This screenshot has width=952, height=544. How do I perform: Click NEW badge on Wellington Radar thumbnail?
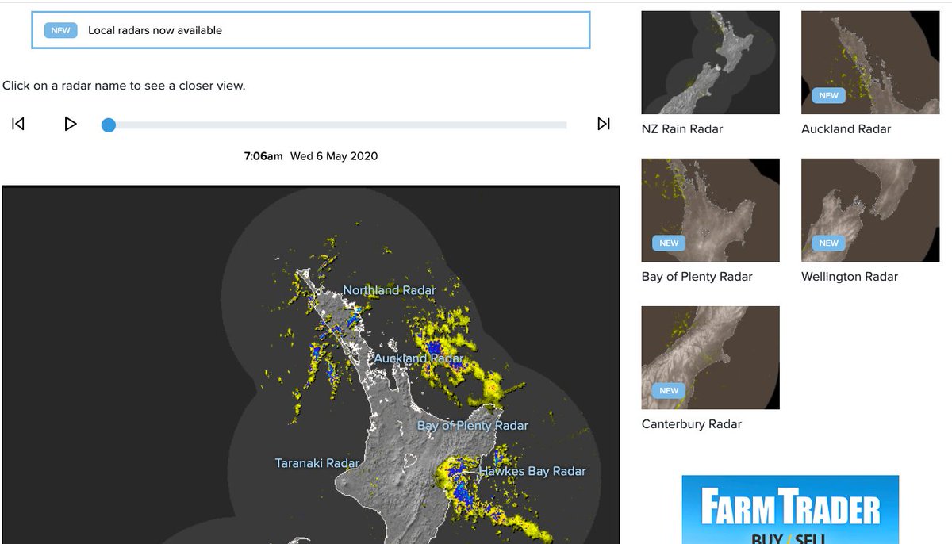click(x=828, y=243)
